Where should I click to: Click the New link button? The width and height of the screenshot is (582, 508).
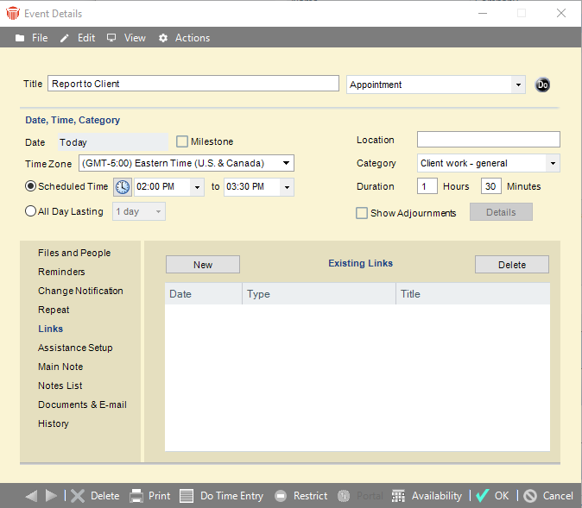point(203,265)
